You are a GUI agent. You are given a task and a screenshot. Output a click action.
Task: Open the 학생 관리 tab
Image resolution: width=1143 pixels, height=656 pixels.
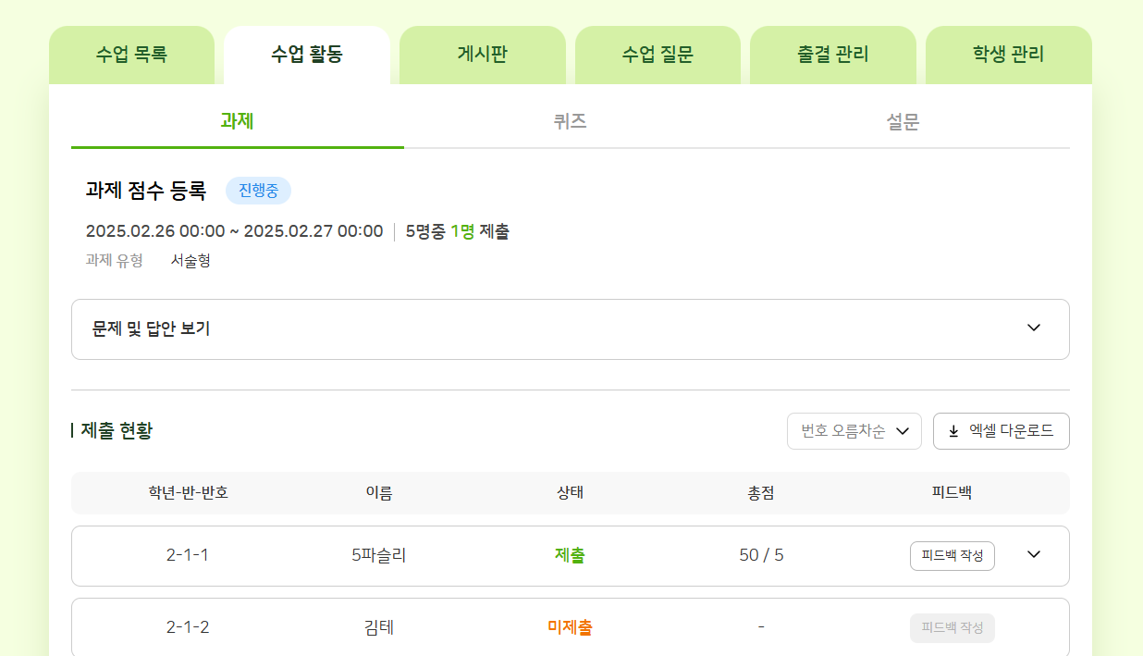1008,55
